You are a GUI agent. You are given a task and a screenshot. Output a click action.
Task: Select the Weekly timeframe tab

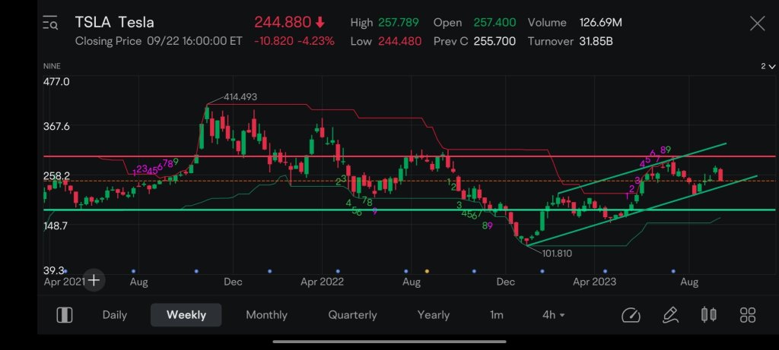(x=186, y=315)
